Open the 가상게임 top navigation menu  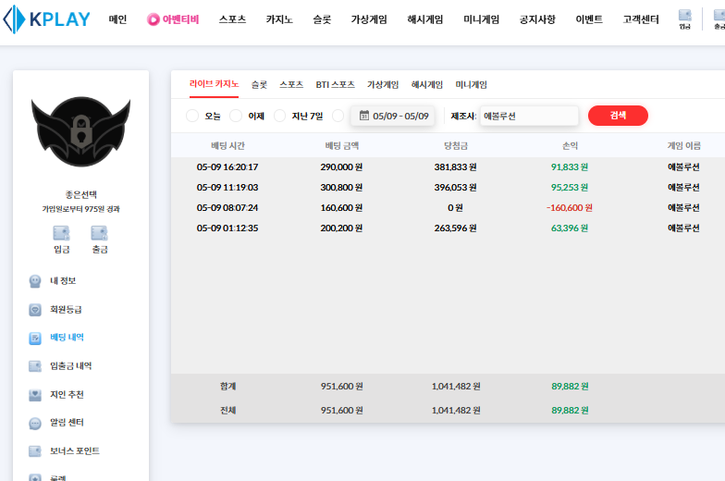click(368, 19)
